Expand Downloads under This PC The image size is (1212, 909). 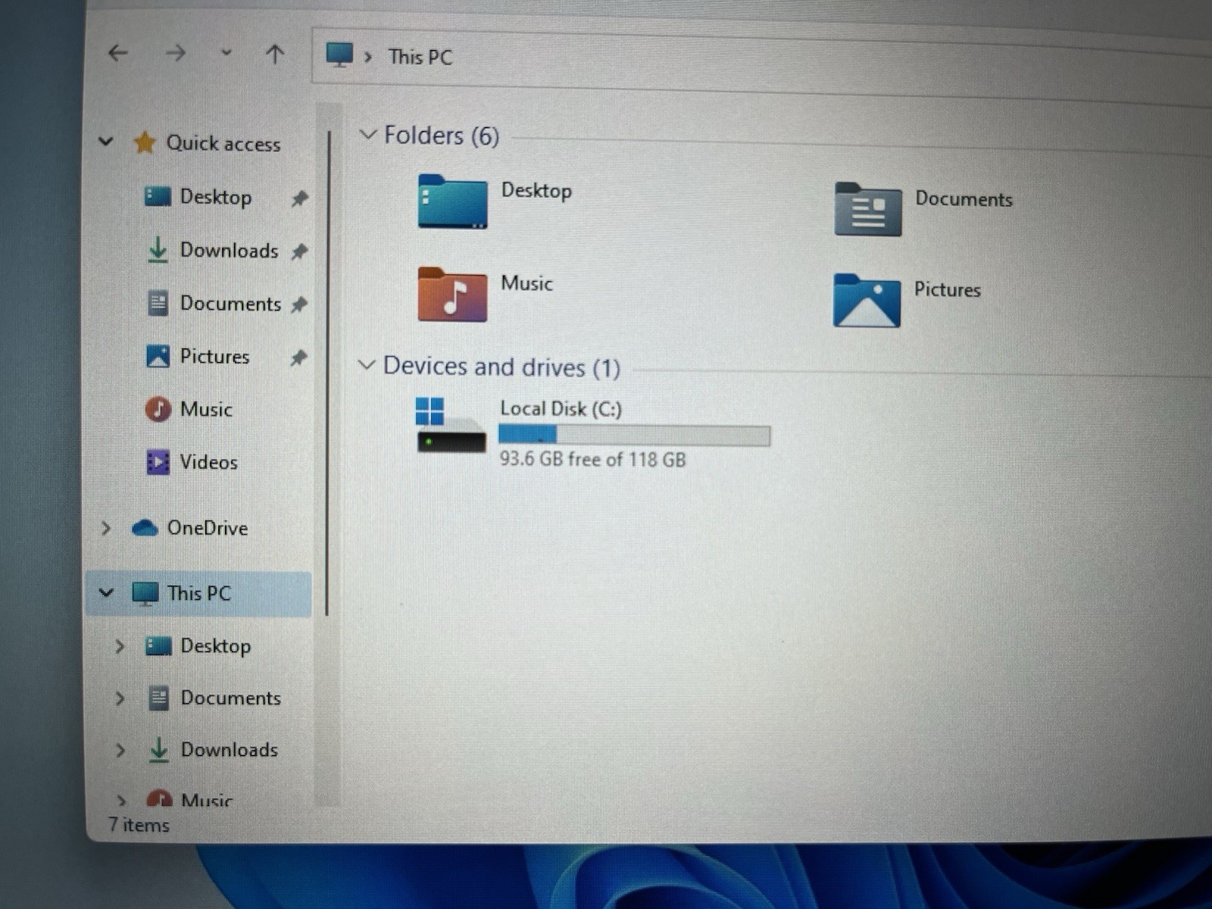click(x=120, y=750)
